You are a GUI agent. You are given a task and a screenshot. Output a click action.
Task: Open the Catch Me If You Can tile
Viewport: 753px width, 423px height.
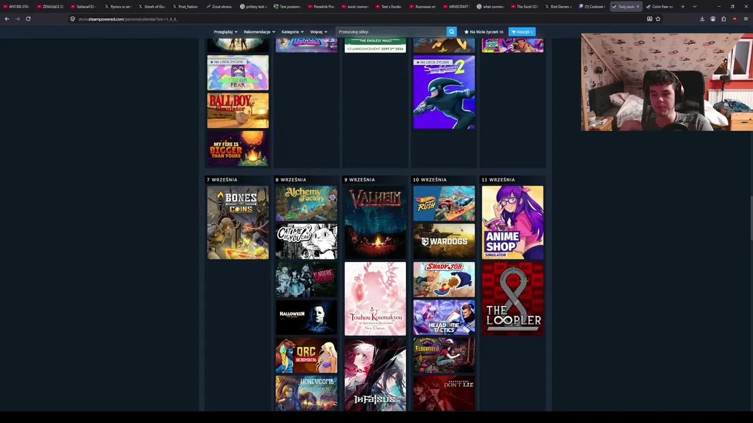pos(306,241)
